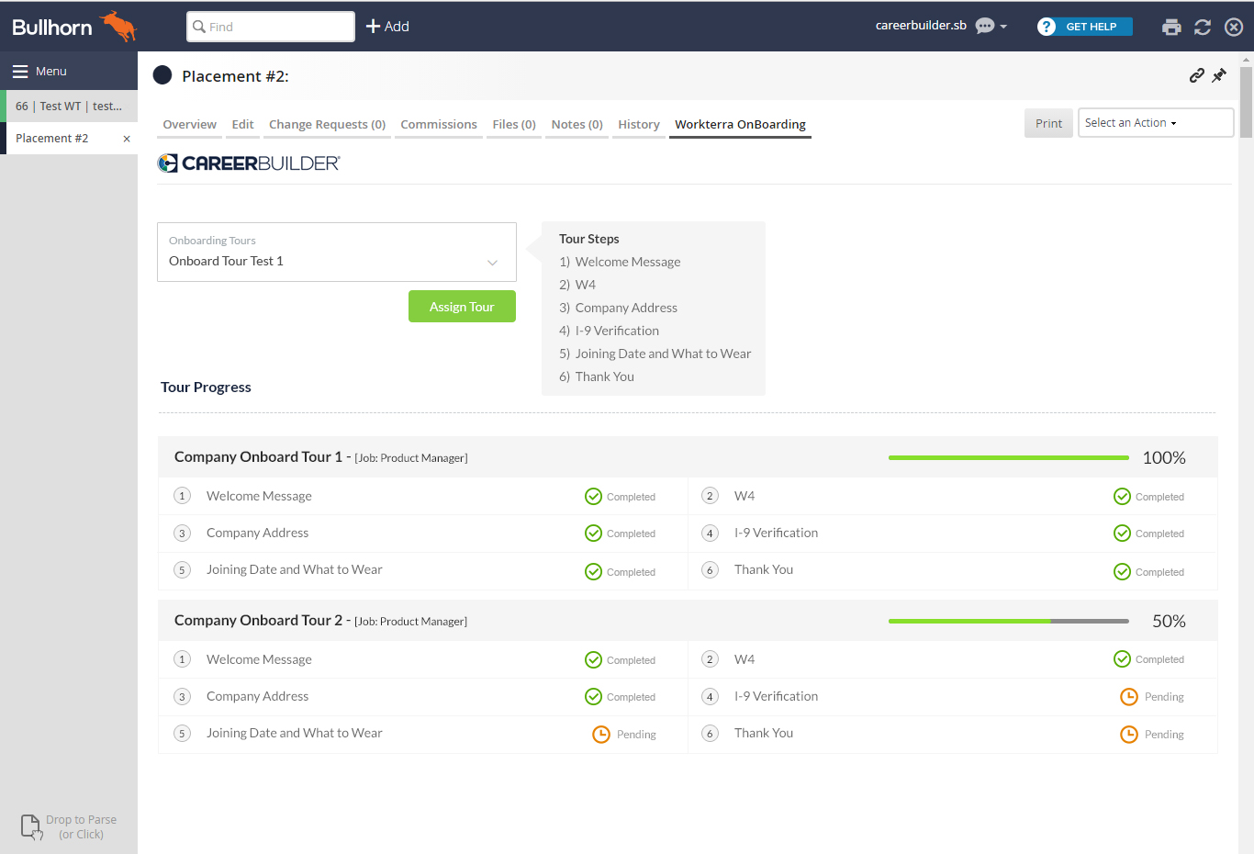Open the Notes (0) tab
Image resolution: width=1254 pixels, height=854 pixels.
pos(577,124)
